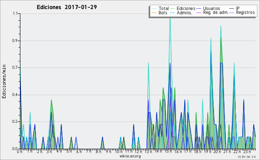Click the 1.1 y-axis value
This screenshot has height=160, width=260.
pyautogui.click(x=15, y=13)
